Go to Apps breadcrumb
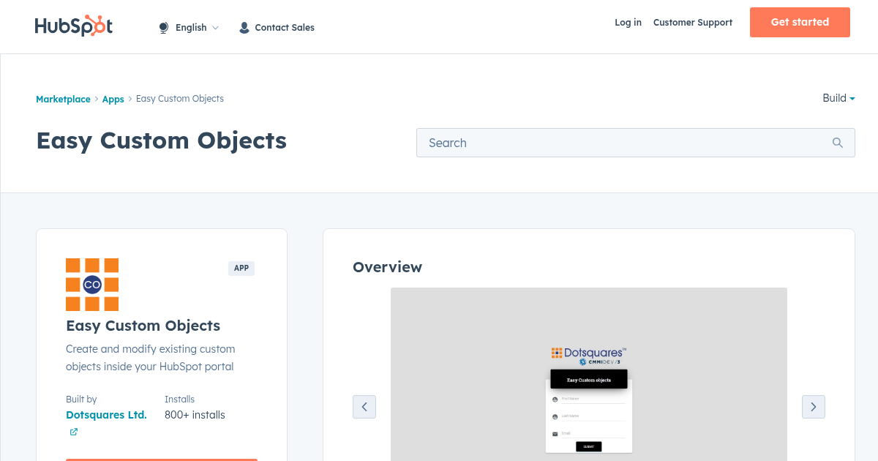 113,99
